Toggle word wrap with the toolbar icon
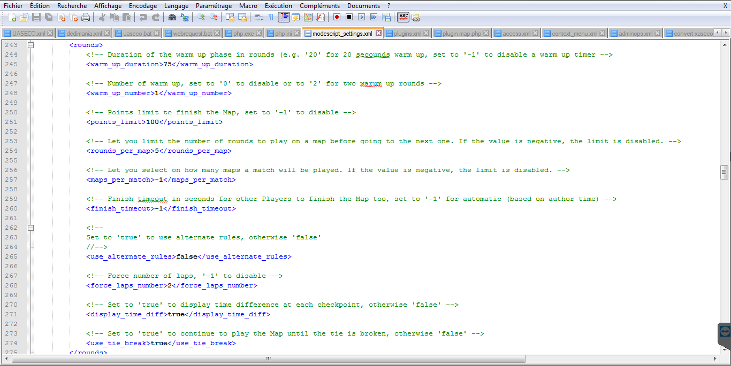The width and height of the screenshot is (731, 366). click(258, 17)
